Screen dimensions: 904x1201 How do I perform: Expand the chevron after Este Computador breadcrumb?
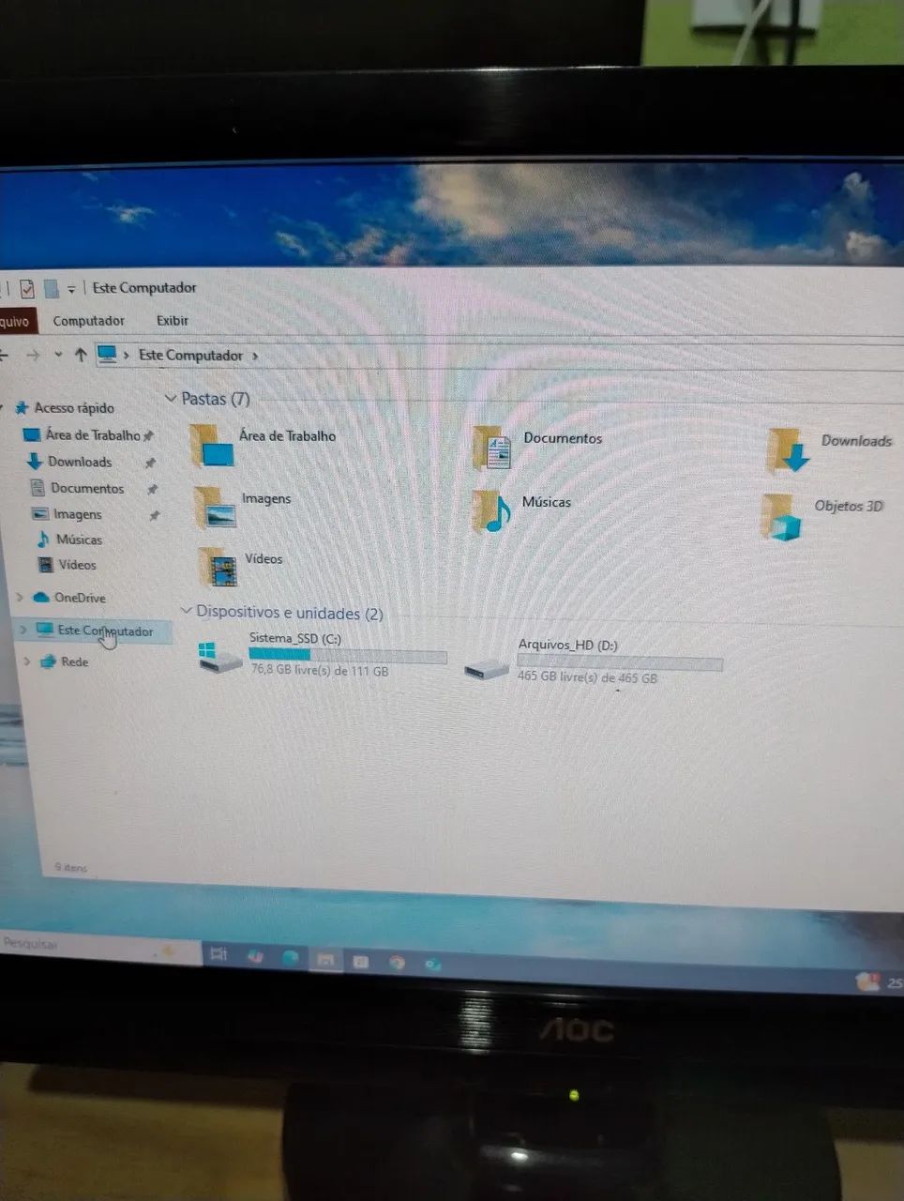point(255,356)
